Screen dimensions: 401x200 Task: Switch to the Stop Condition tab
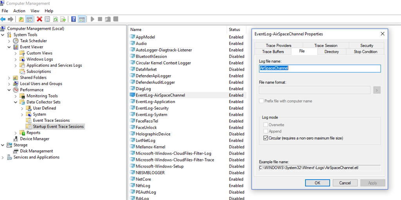[365, 52]
